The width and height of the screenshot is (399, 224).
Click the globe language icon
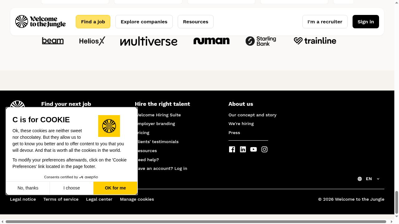tap(360, 179)
